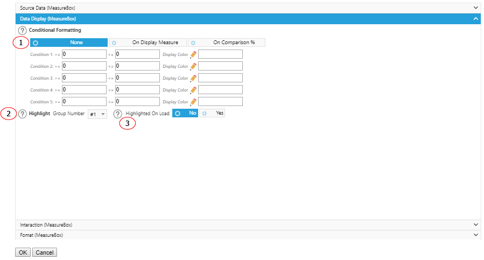Click the Highlight help question icon
This screenshot has height=260, width=484.
pyautogui.click(x=23, y=114)
